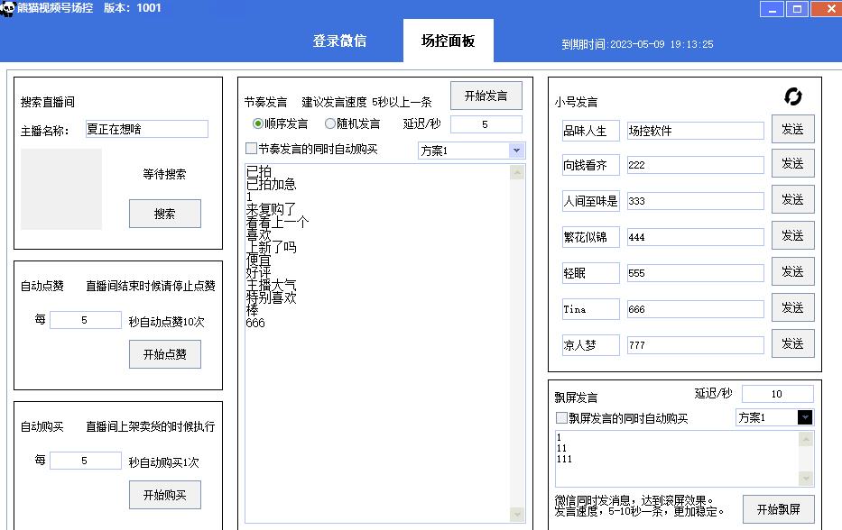
Task: Click the 开始点赞 button
Action: (164, 354)
